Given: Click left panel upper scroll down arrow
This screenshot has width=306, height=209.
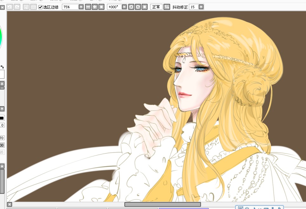Looking at the screenshot, I should point(2,108).
